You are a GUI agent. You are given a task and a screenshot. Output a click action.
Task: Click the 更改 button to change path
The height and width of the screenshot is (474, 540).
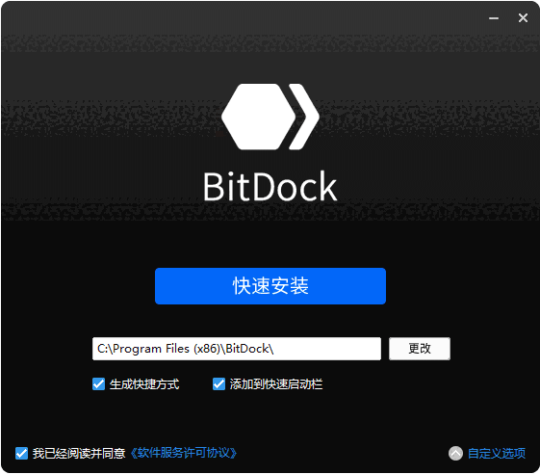(x=420, y=349)
